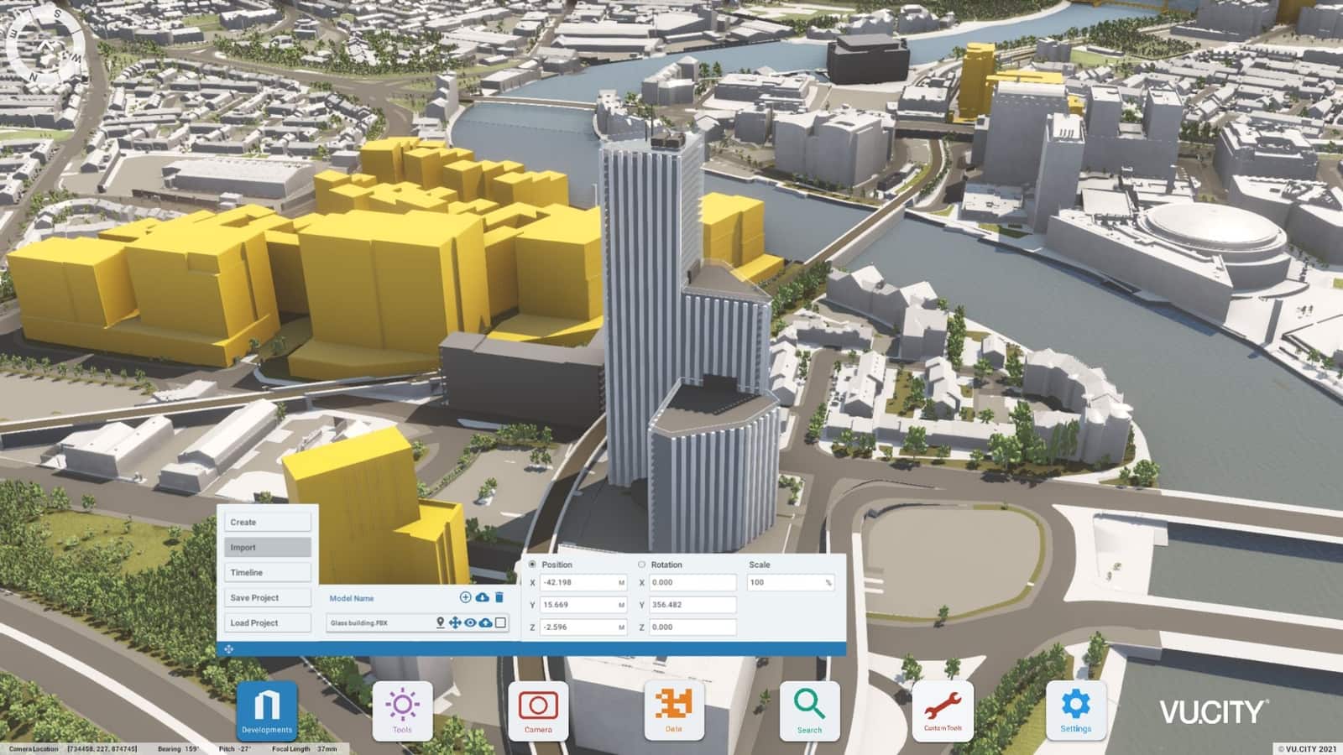Open Settings via the gear icon
This screenshot has width=1343, height=755.
[1077, 709]
